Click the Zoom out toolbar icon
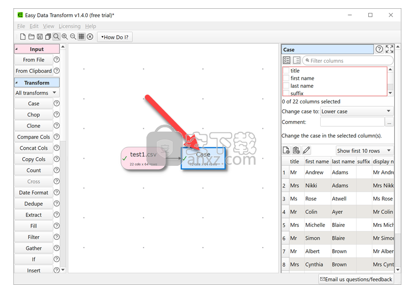Screen dimensions: 405x292 [x=73, y=37]
